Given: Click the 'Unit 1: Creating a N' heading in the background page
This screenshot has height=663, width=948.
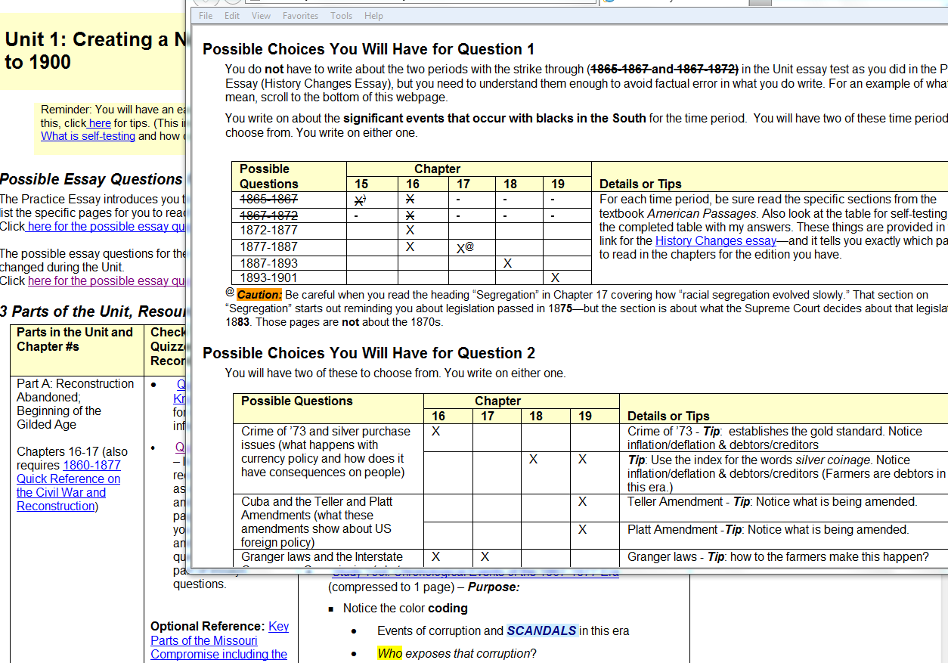Looking at the screenshot, I should pos(94,51).
